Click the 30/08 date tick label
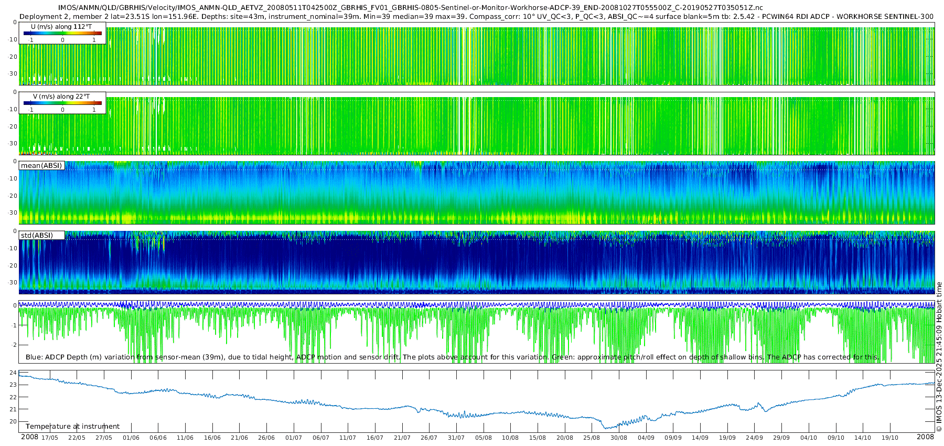This screenshot has height=446, width=944. coord(619,438)
